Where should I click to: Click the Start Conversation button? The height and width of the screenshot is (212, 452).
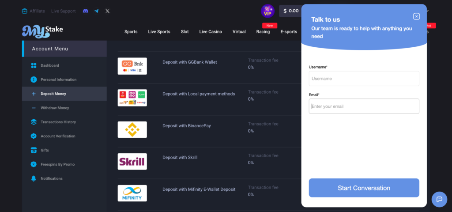pyautogui.click(x=364, y=188)
